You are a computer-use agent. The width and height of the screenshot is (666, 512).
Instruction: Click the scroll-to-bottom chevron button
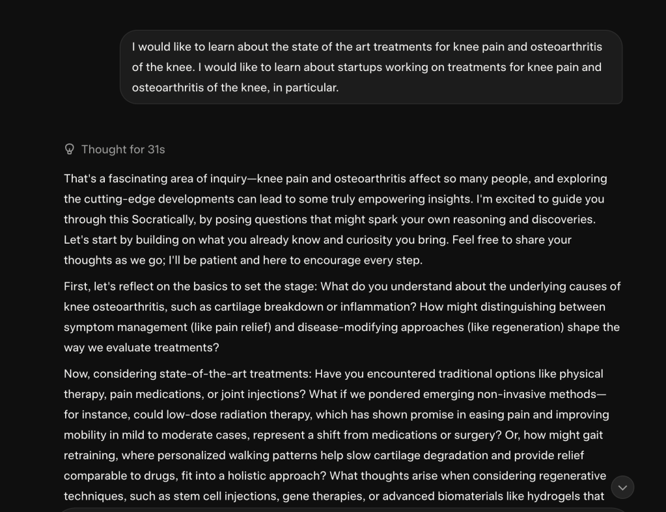click(622, 487)
